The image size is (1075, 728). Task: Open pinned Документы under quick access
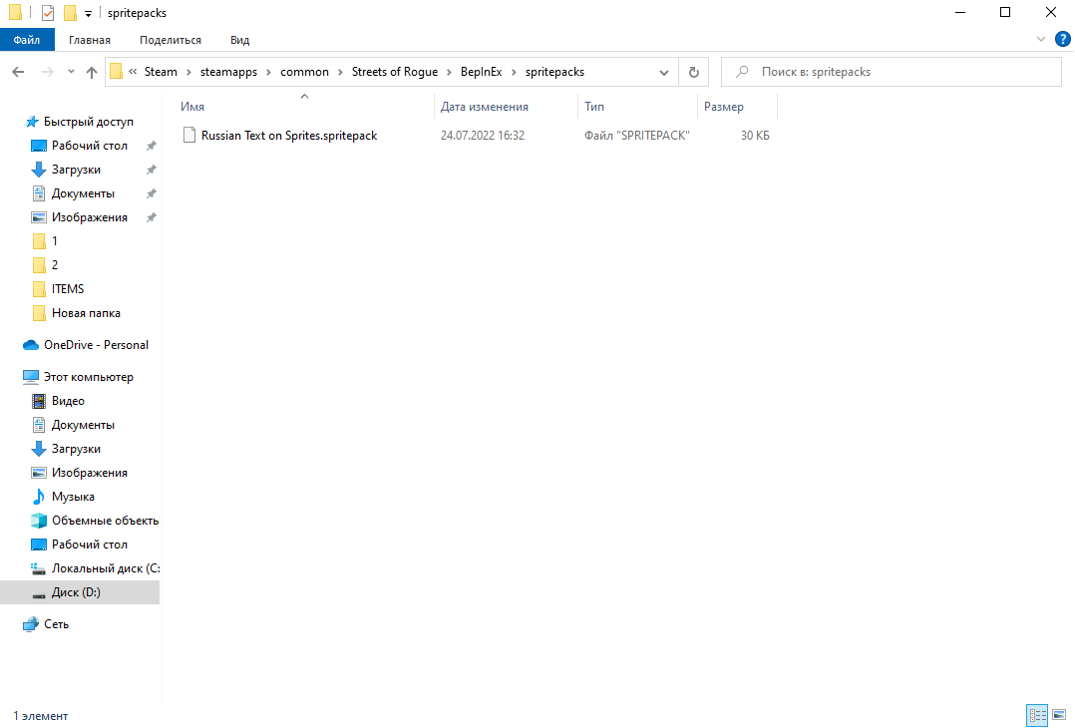pos(82,193)
